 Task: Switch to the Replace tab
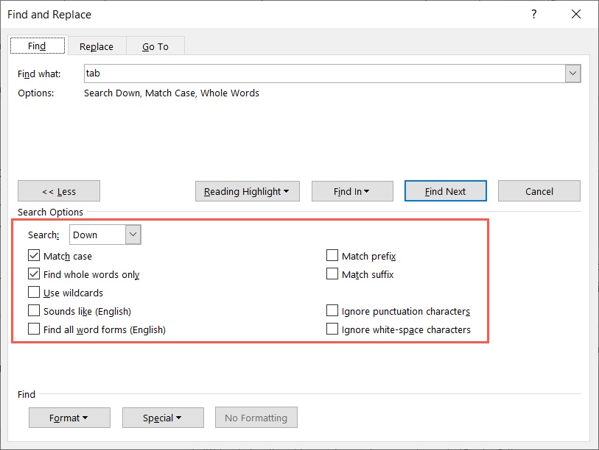[96, 46]
